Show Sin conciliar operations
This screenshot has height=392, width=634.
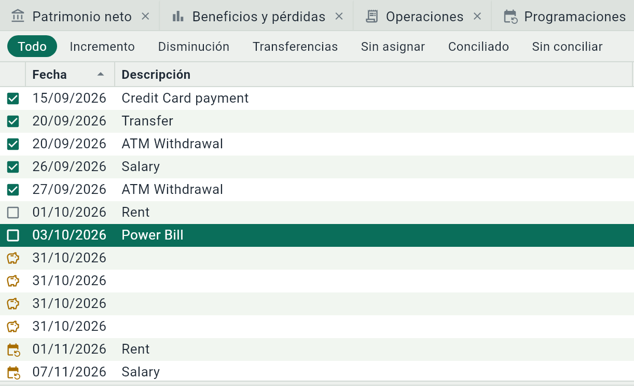point(567,47)
